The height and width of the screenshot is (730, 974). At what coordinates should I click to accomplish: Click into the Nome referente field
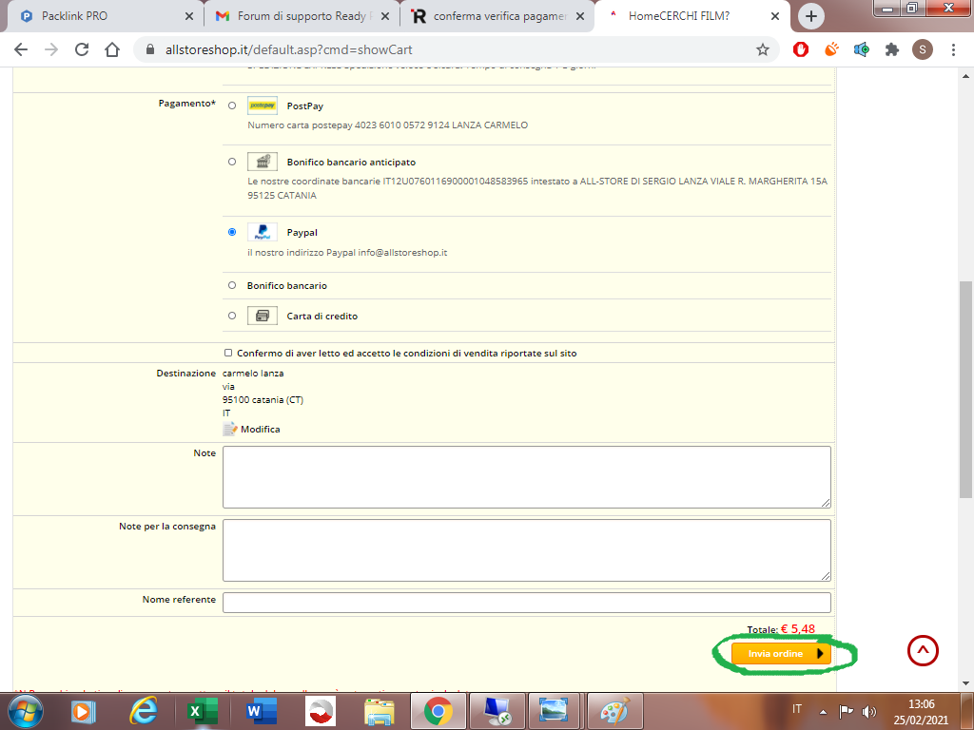527,602
